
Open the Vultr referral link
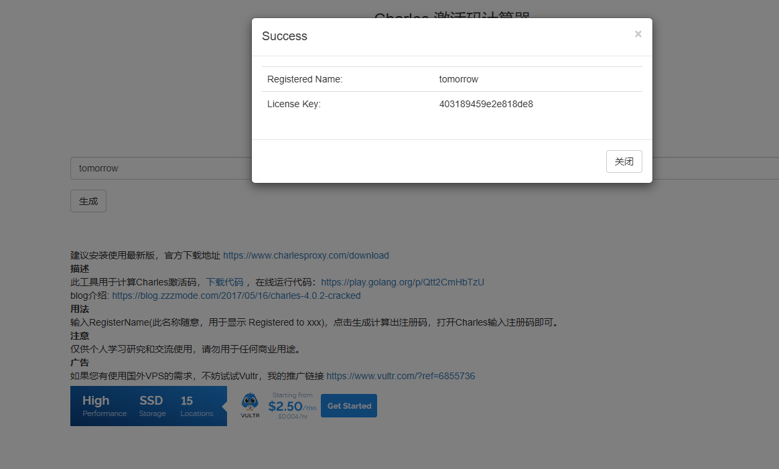click(x=401, y=376)
